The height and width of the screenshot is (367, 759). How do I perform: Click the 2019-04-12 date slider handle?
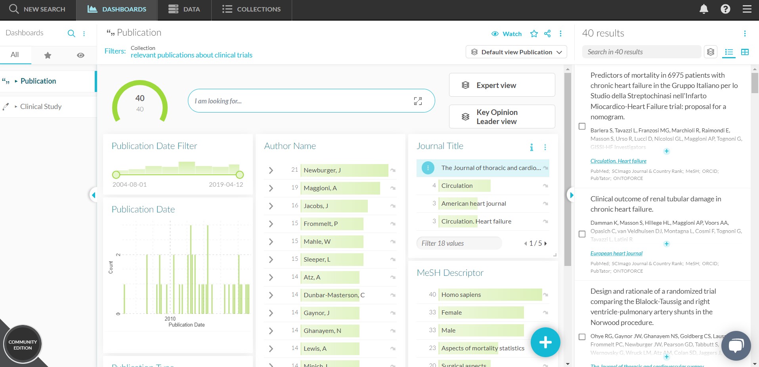coord(240,174)
